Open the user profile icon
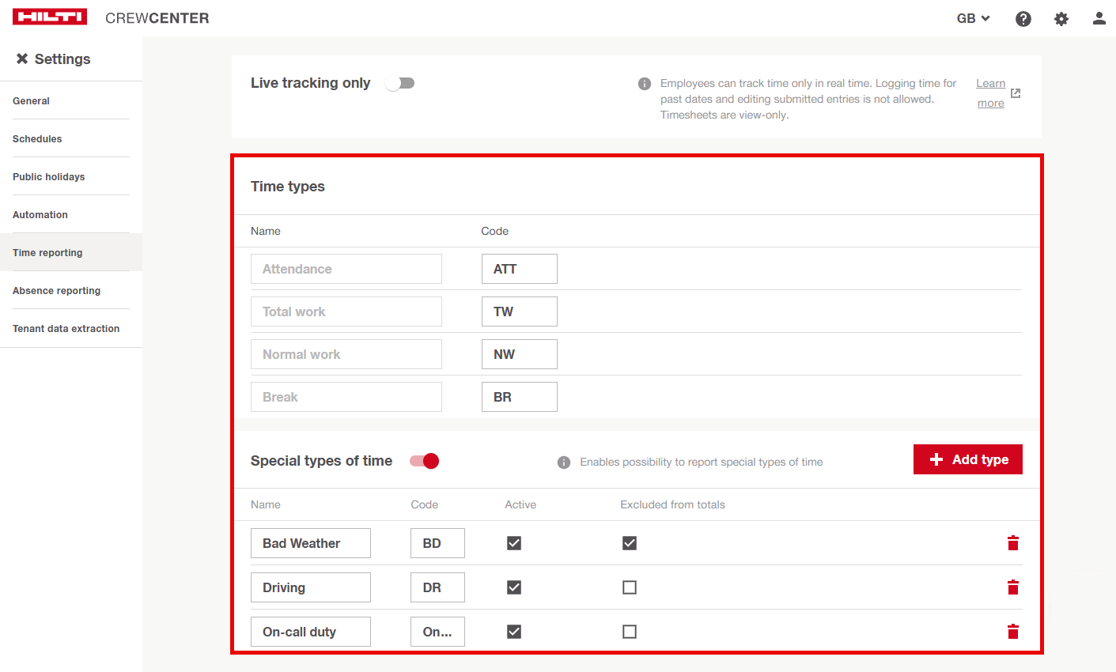 coord(1099,18)
